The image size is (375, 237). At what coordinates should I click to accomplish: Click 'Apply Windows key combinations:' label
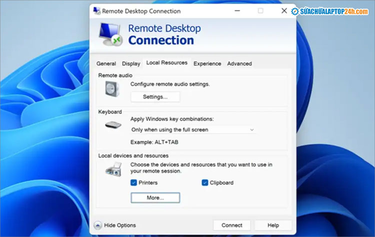tap(172, 119)
